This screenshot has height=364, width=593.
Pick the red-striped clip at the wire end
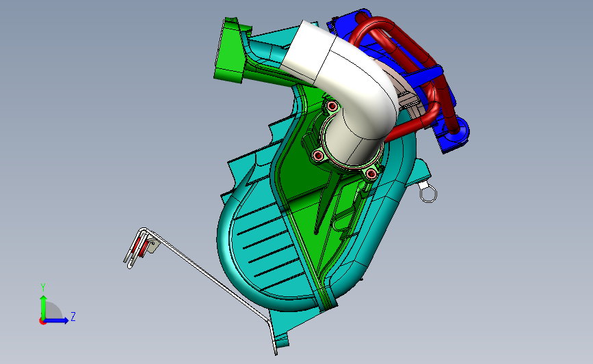coord(142,247)
